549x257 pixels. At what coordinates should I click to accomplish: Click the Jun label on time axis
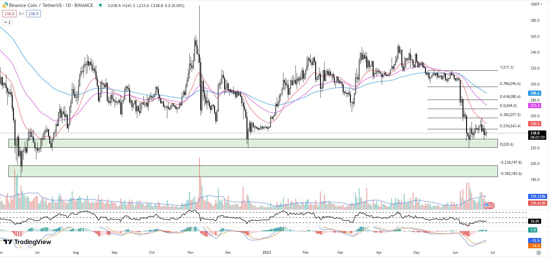pyautogui.click(x=455, y=252)
